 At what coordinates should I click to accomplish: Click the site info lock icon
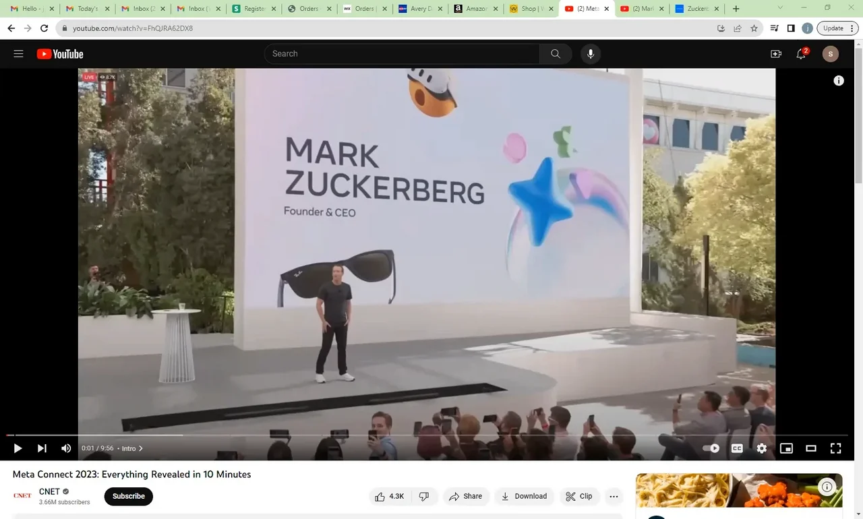coord(64,28)
